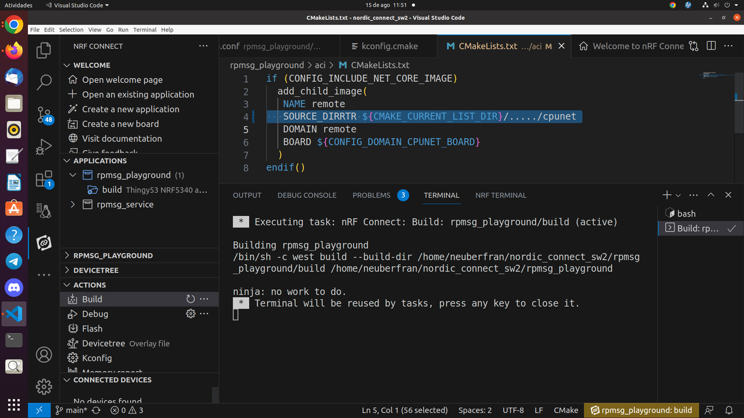Open the settings gear on Debug action
Screen dimensions: 744x418
tap(190, 313)
